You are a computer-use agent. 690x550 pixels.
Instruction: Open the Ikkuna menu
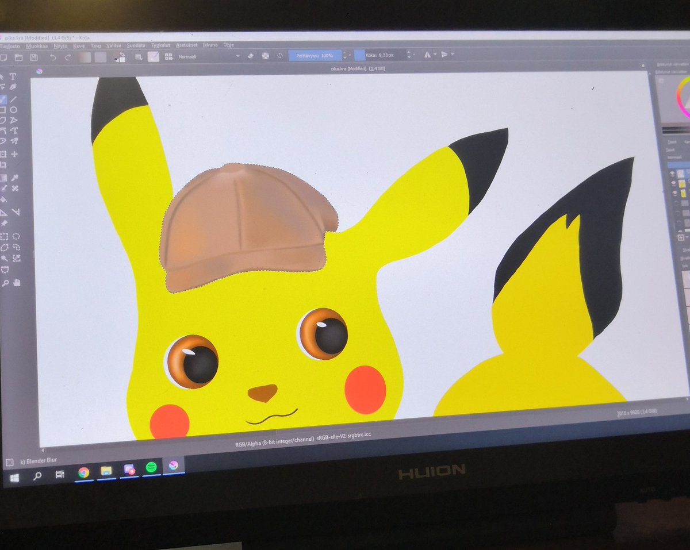click(210, 45)
